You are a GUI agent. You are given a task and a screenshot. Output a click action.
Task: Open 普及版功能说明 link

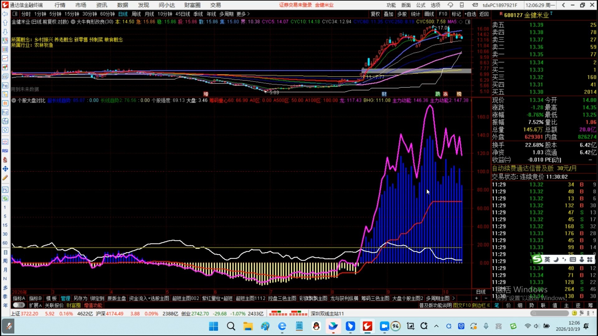435,305
